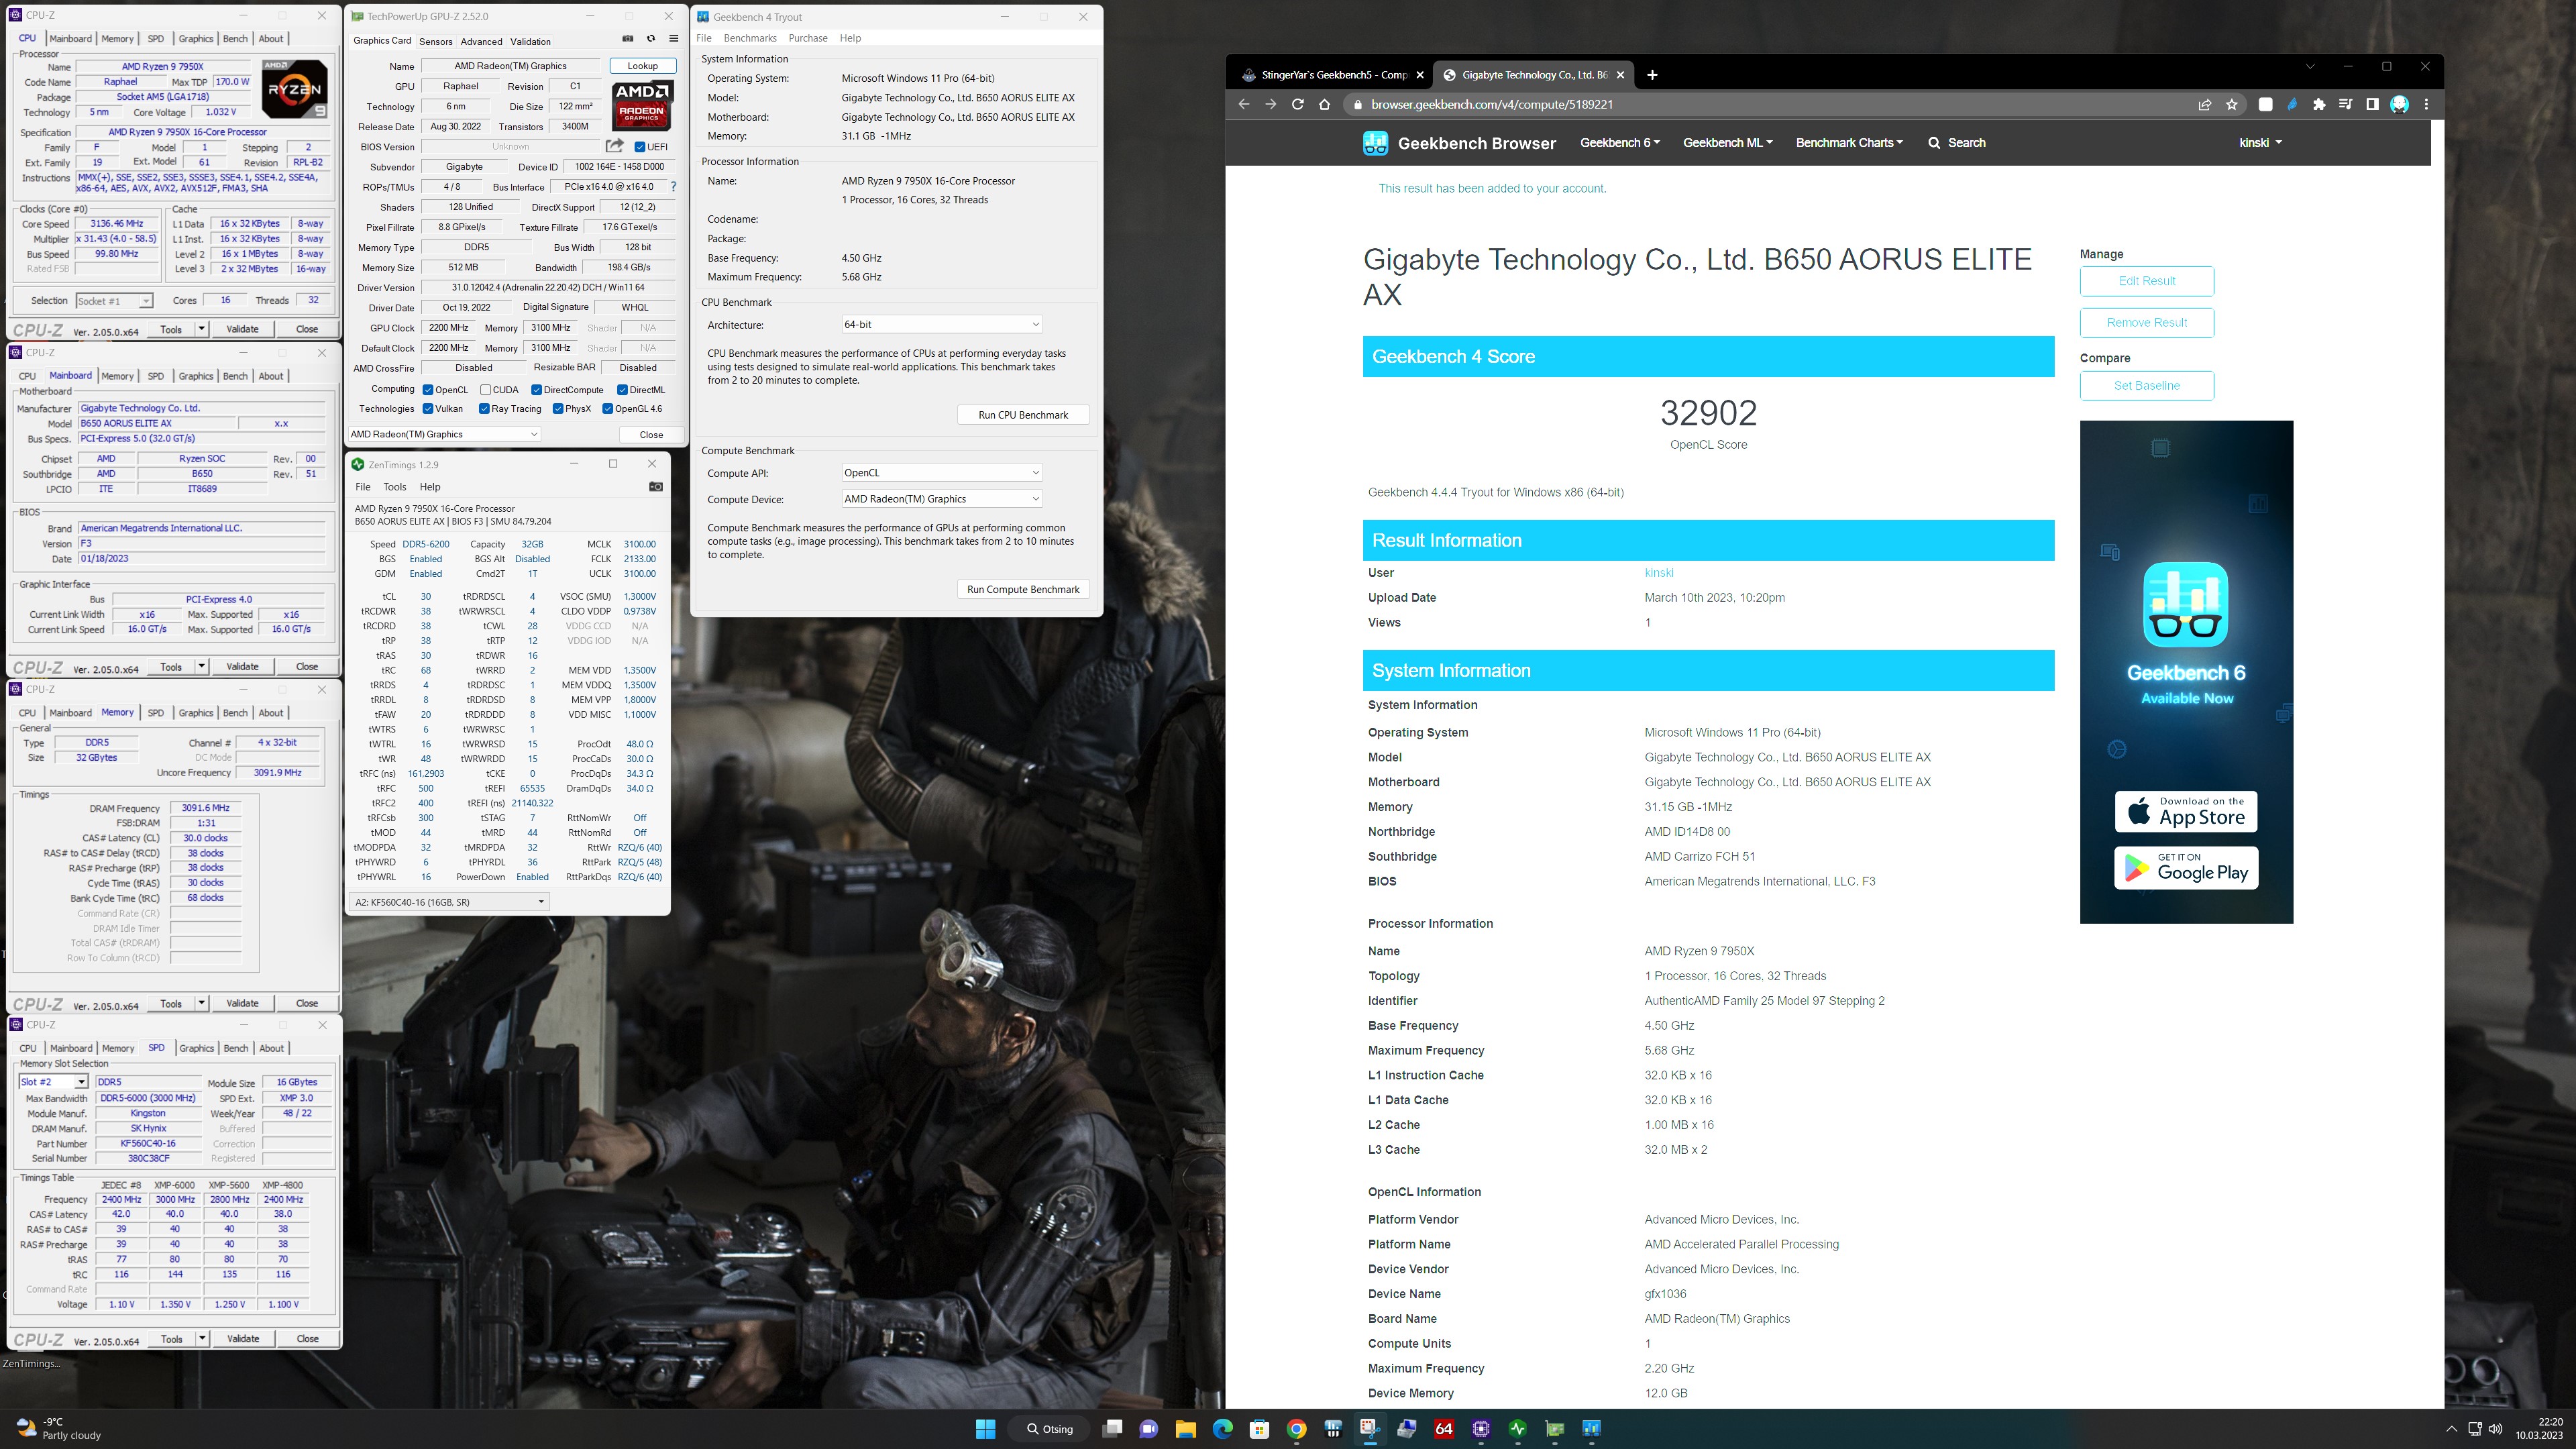Click Run CPU Benchmark button
Image resolution: width=2576 pixels, height=1449 pixels.
(1023, 415)
